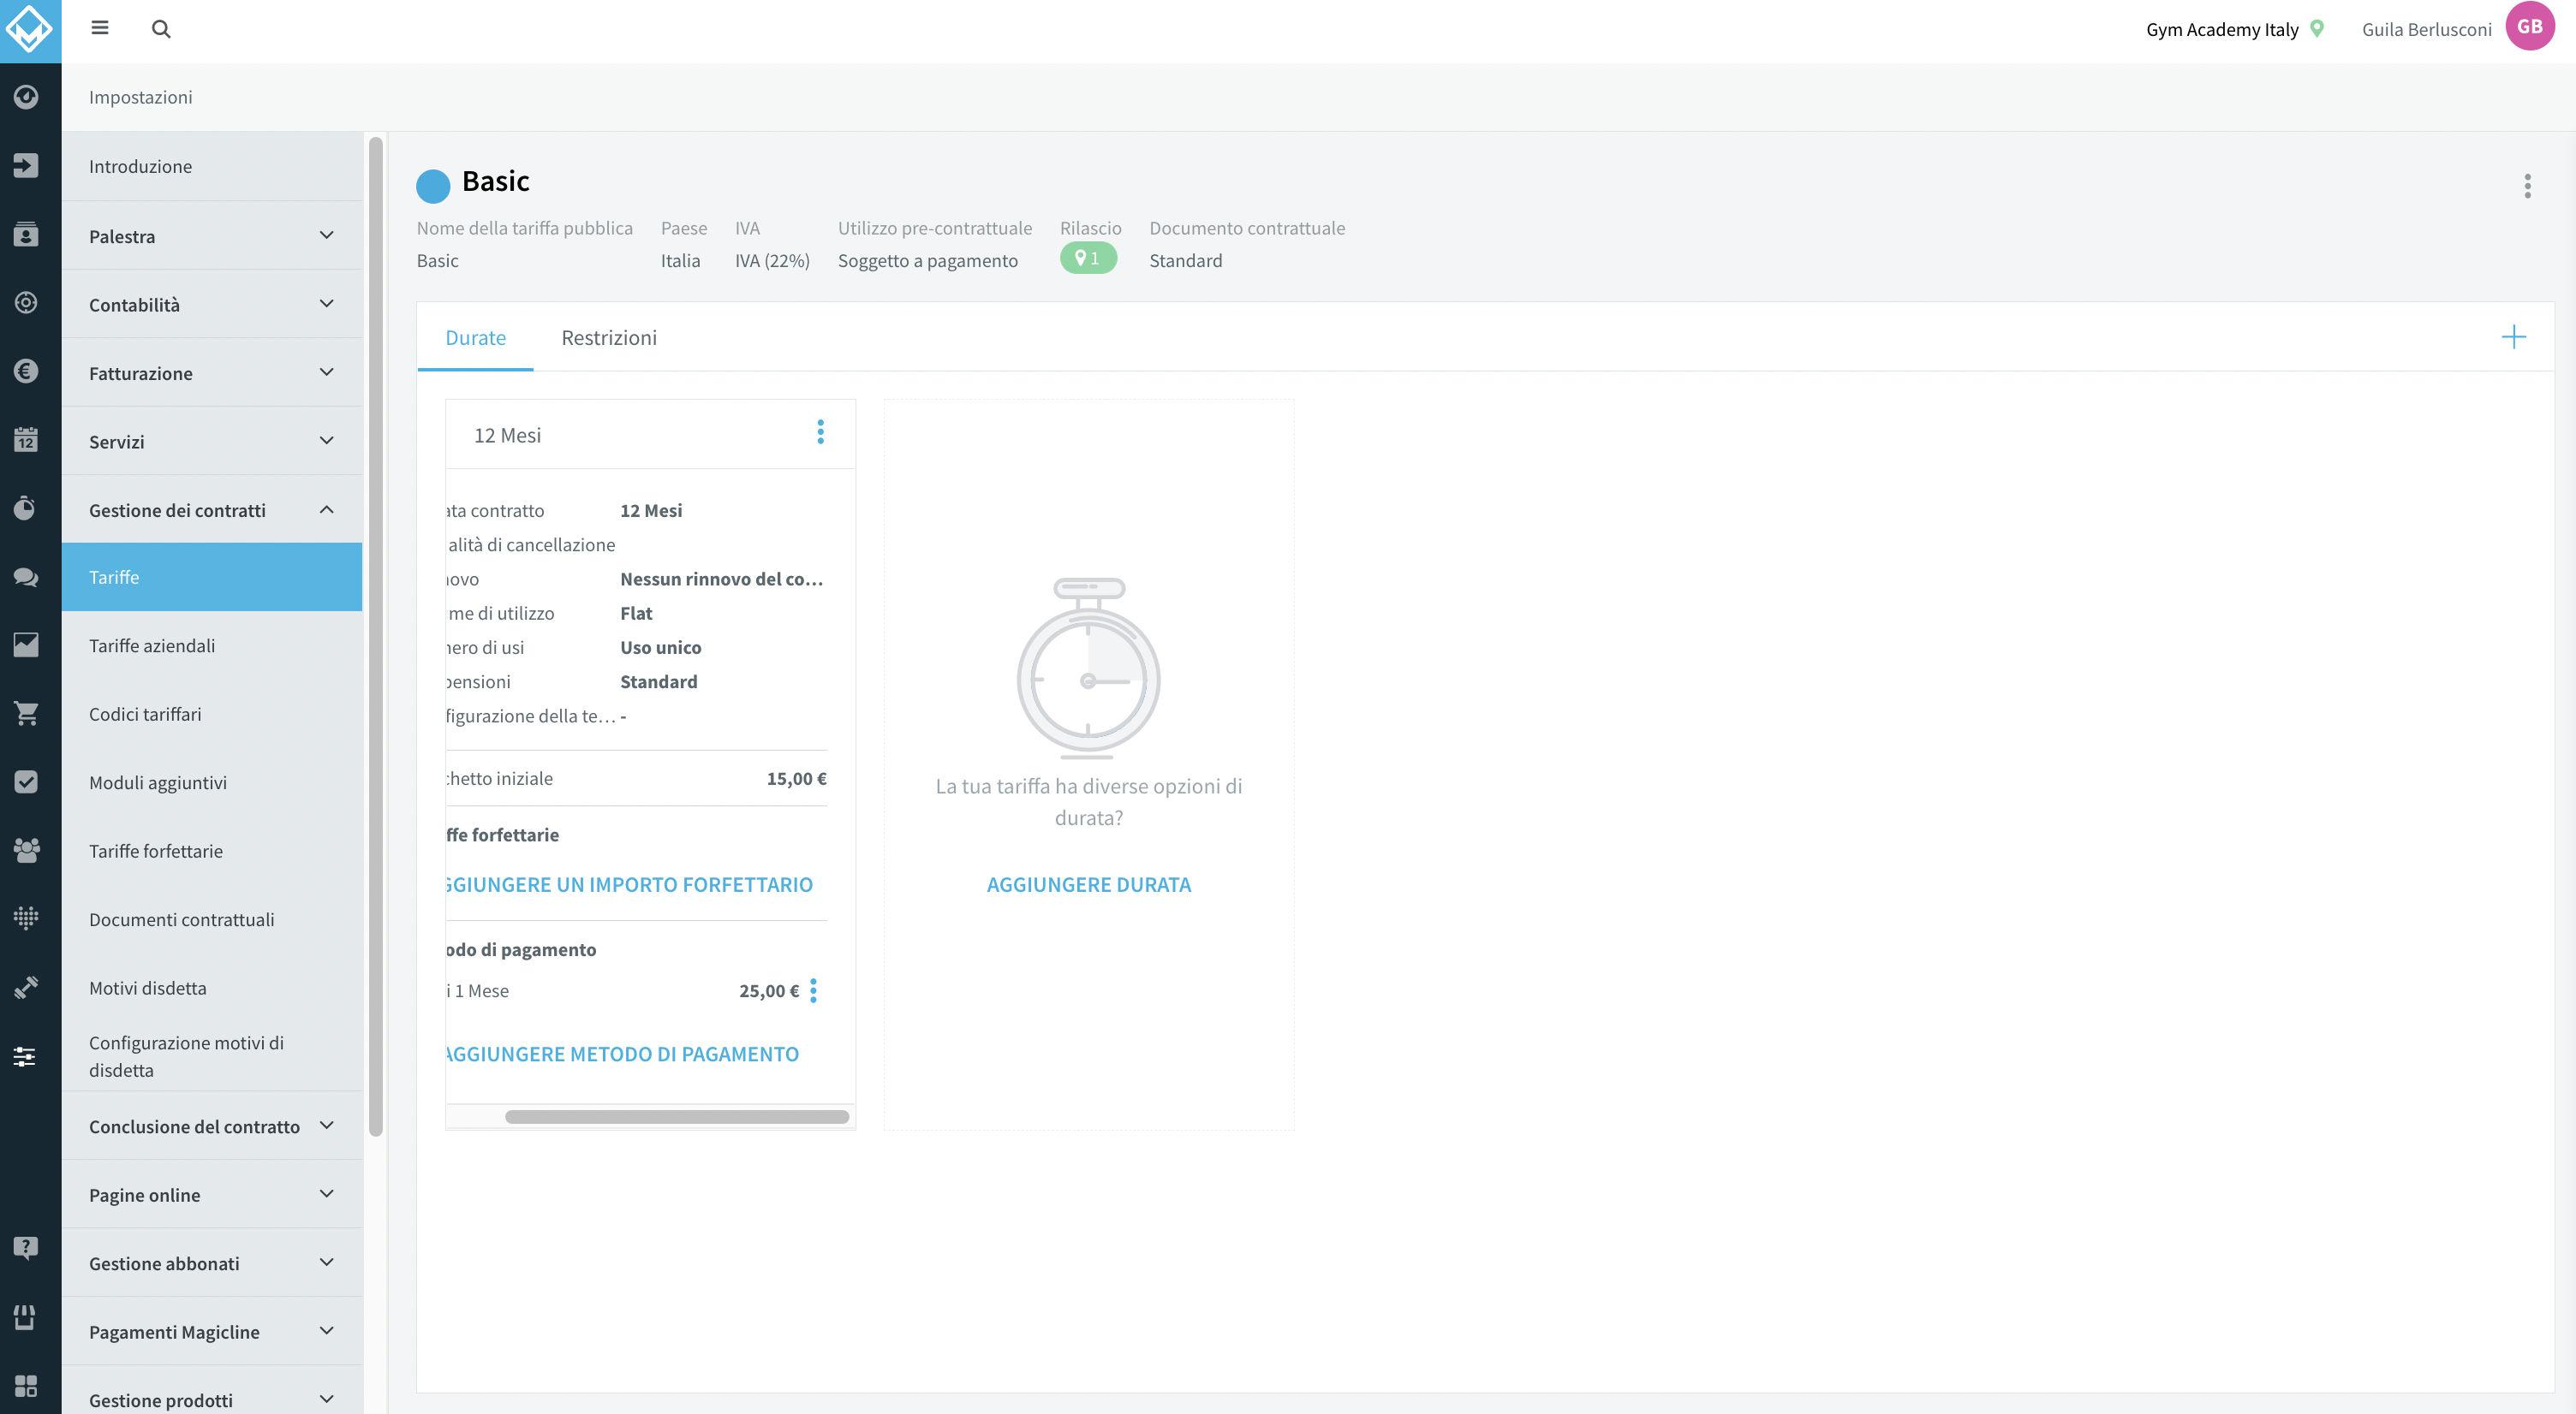
Task: Click the plus icon to add duration
Action: click(x=2513, y=336)
